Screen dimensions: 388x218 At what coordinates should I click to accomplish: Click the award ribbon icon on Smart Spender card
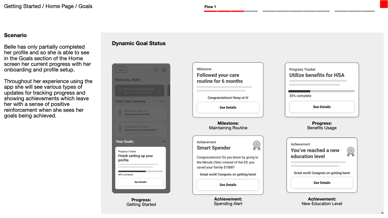coord(256,145)
